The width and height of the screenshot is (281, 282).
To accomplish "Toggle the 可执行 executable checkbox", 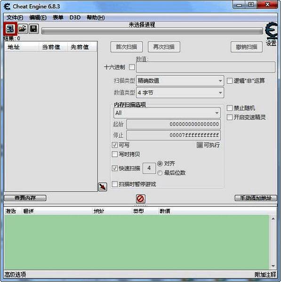I will (200, 145).
